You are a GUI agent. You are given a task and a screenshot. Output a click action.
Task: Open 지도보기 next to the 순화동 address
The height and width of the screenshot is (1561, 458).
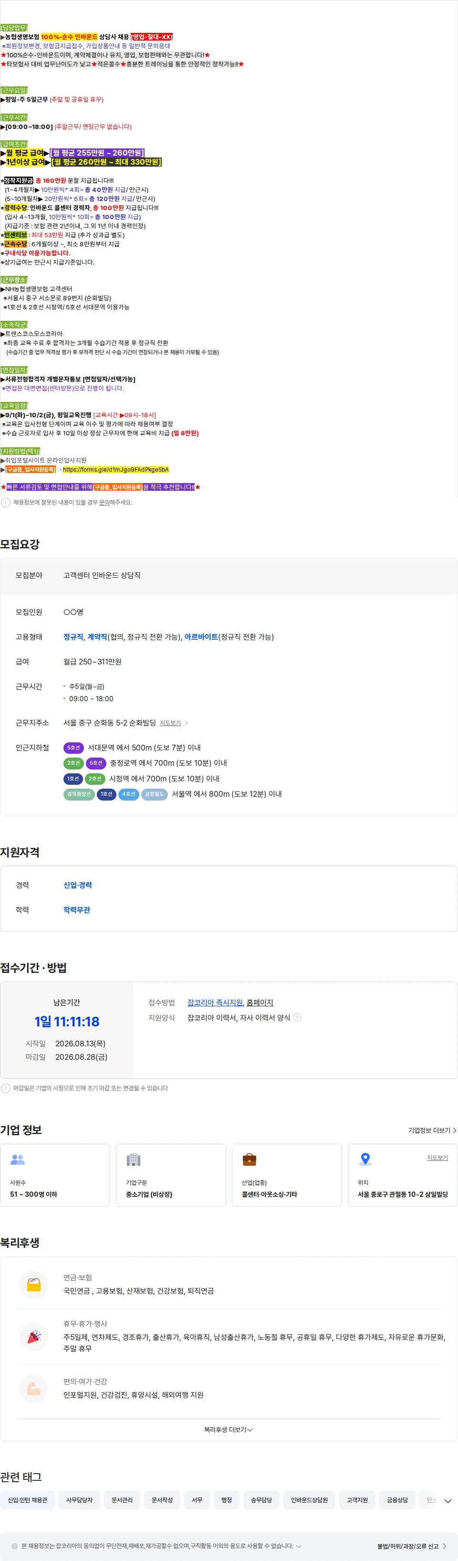click(170, 723)
